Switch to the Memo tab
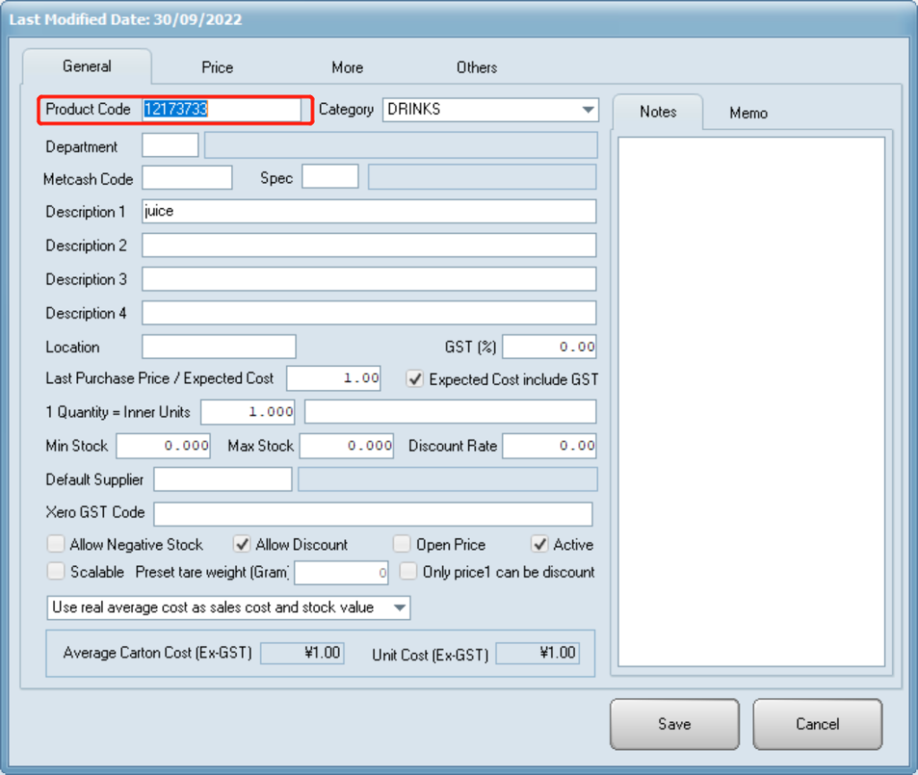 748,112
